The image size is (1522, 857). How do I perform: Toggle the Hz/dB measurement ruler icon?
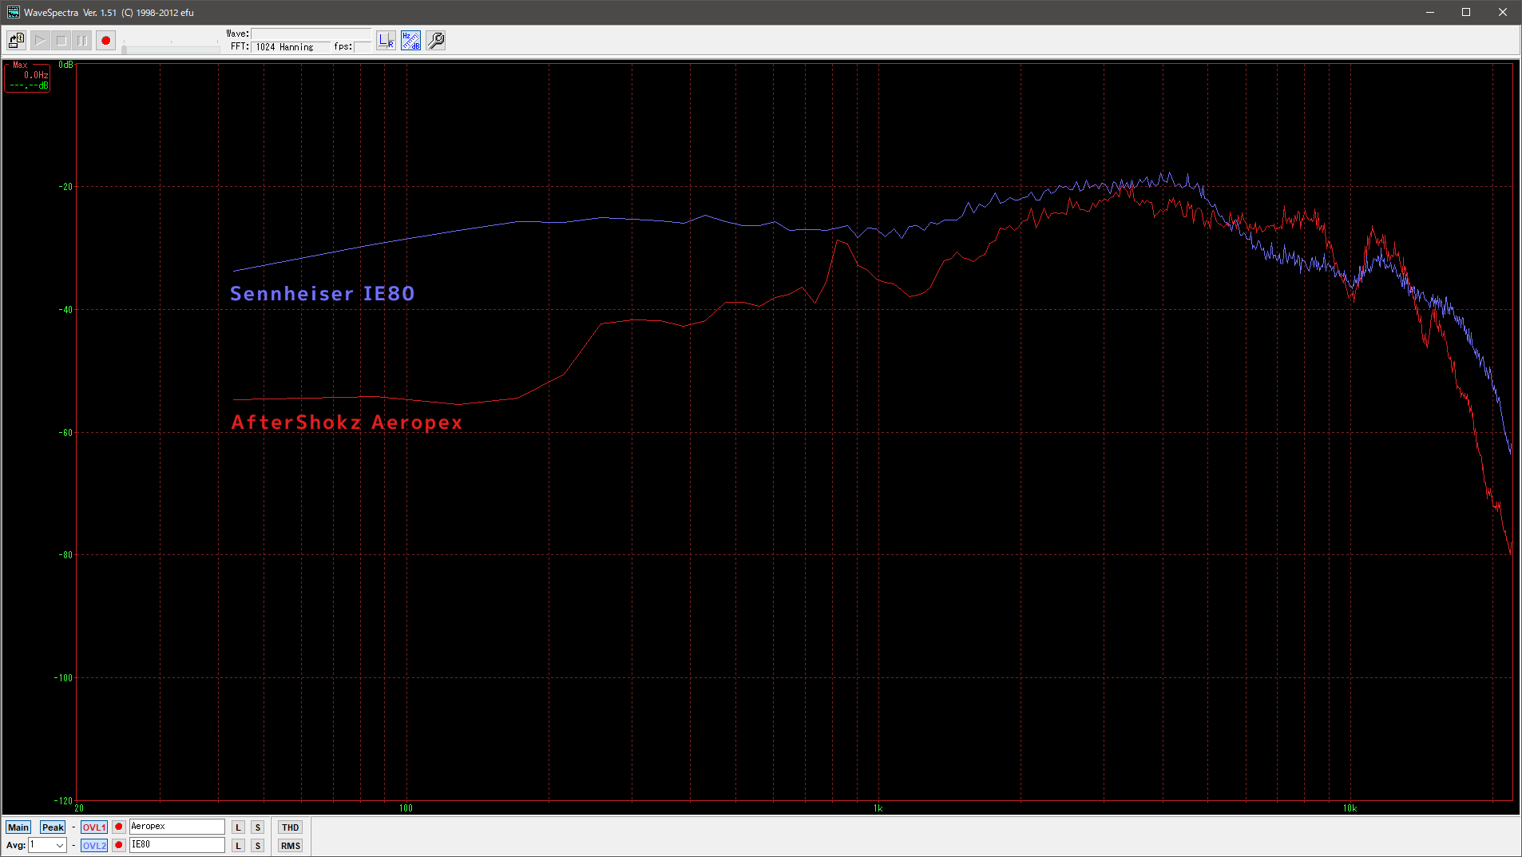click(410, 40)
